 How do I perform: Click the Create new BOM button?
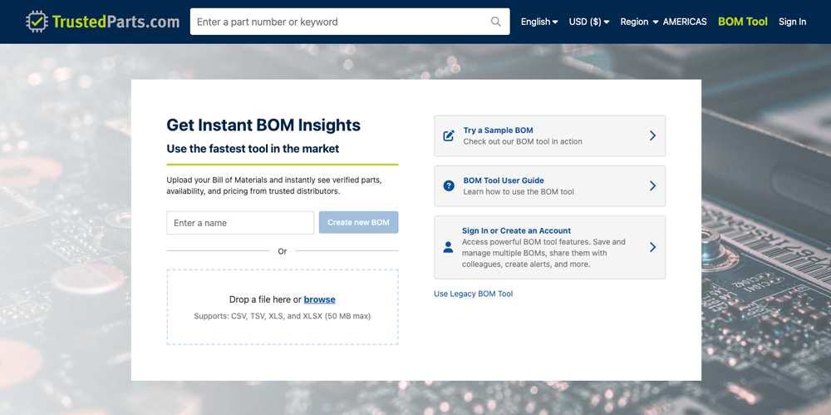pyautogui.click(x=358, y=222)
